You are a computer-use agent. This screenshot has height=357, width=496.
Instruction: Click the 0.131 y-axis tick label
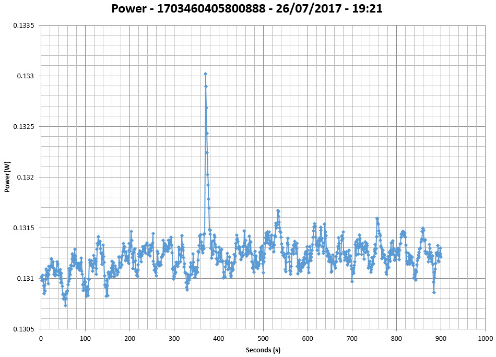(x=25, y=279)
